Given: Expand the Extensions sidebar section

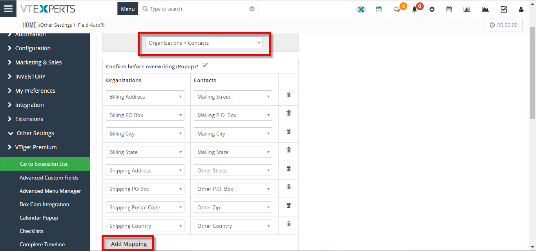Looking at the screenshot, I should pyautogui.click(x=45, y=119).
